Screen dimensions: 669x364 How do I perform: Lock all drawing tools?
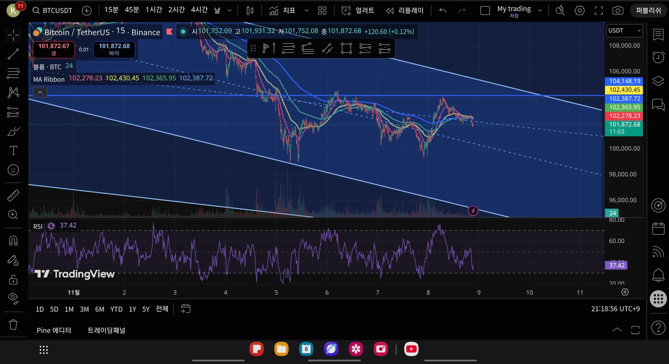click(13, 279)
